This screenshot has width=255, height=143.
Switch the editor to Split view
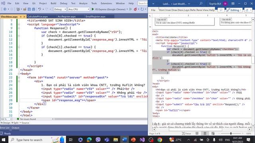pyautogui.click(x=15, y=123)
